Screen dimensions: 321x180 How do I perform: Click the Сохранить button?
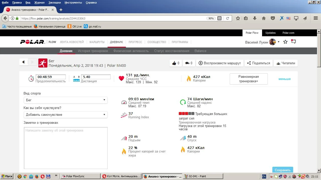coord(283,170)
